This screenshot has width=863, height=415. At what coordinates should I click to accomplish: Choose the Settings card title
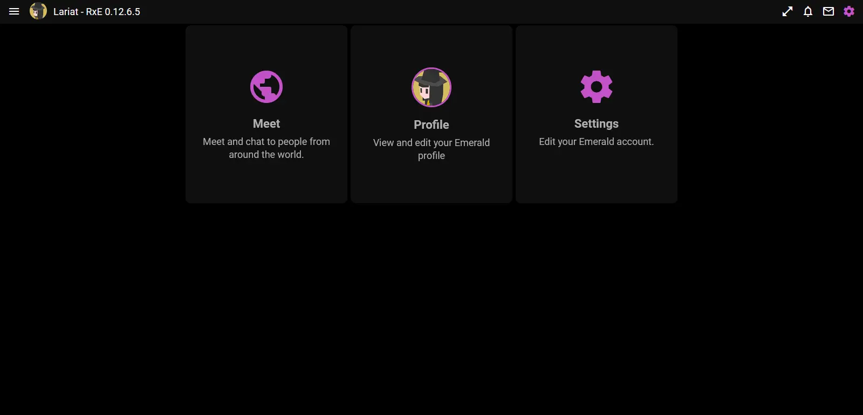coord(597,123)
